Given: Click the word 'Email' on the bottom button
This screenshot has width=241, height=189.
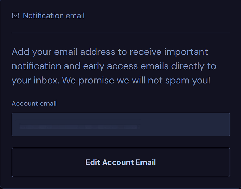Looking at the screenshot, I should [146, 162].
